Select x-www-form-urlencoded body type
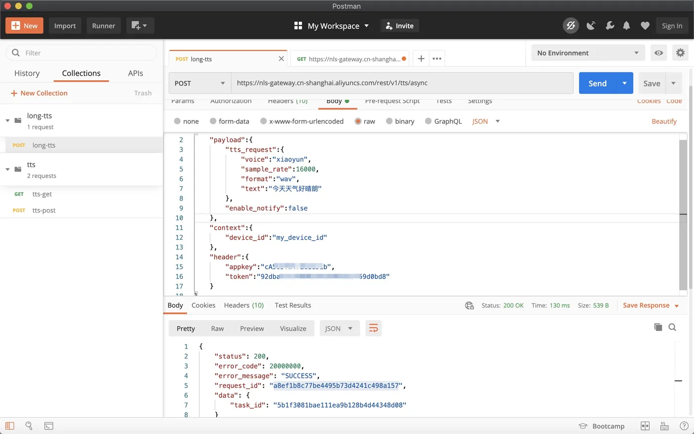The width and height of the screenshot is (694, 434). coord(302,122)
